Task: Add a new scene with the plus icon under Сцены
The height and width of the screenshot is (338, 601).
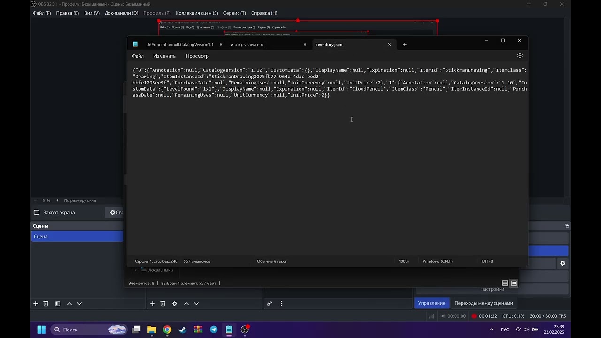Action: tap(35, 304)
